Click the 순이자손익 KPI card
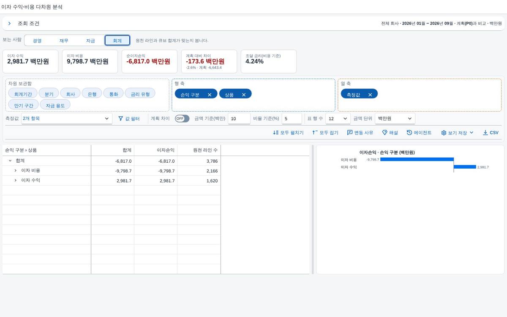The height and width of the screenshot is (317, 507). [x=150, y=61]
